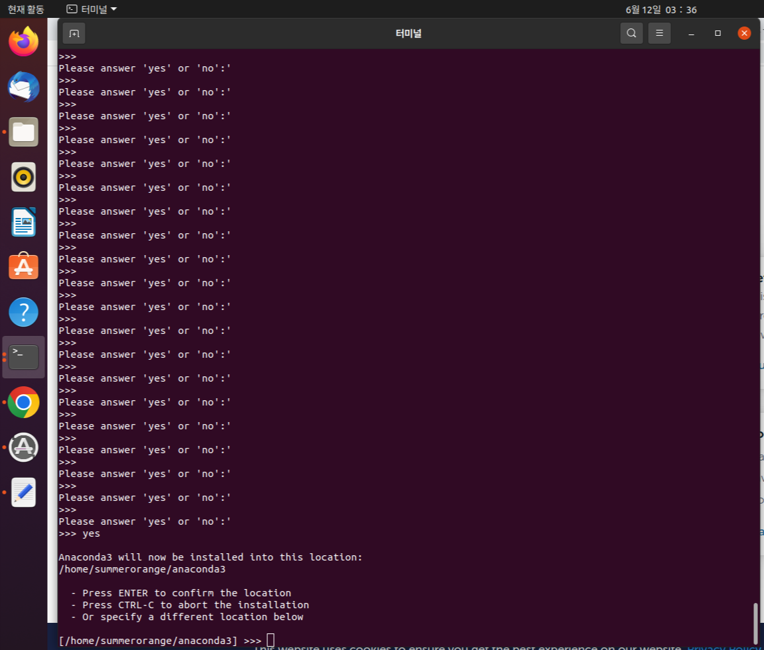Open the terminal hamburger menu
The image size is (764, 650).
(659, 33)
